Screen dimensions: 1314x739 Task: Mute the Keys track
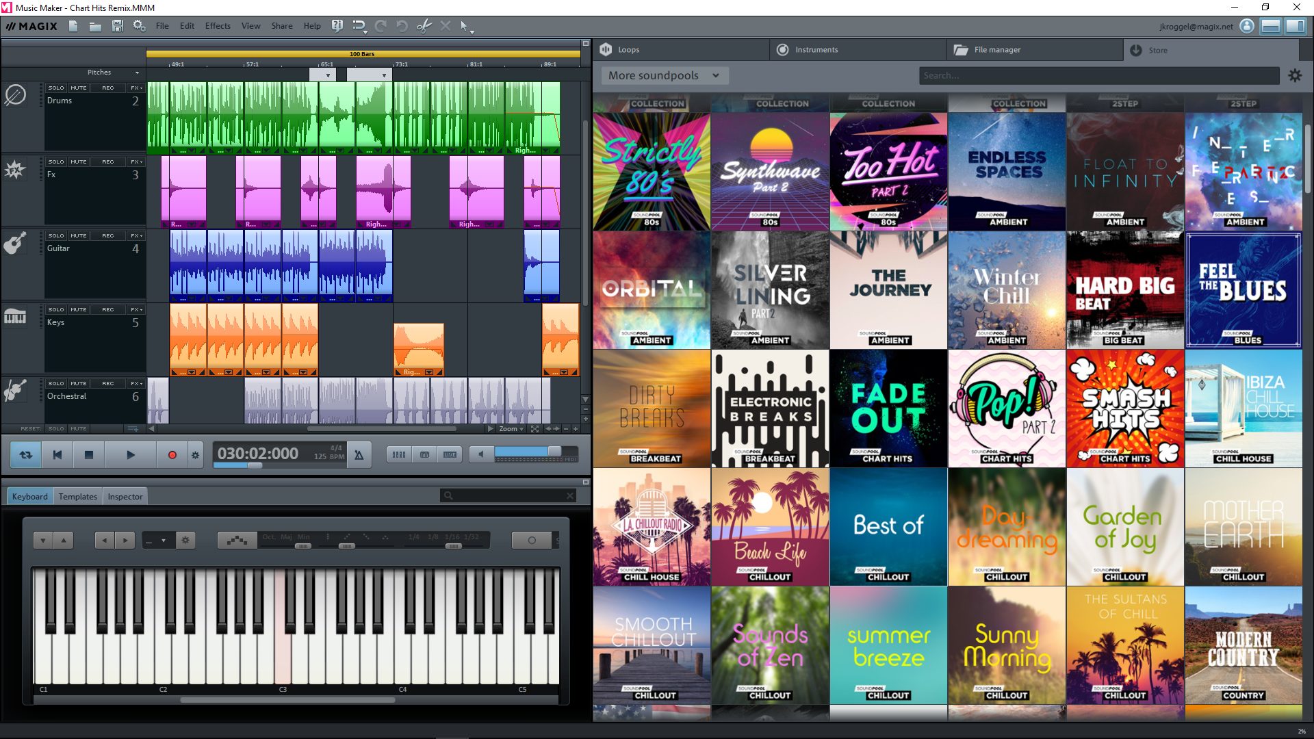(x=78, y=310)
